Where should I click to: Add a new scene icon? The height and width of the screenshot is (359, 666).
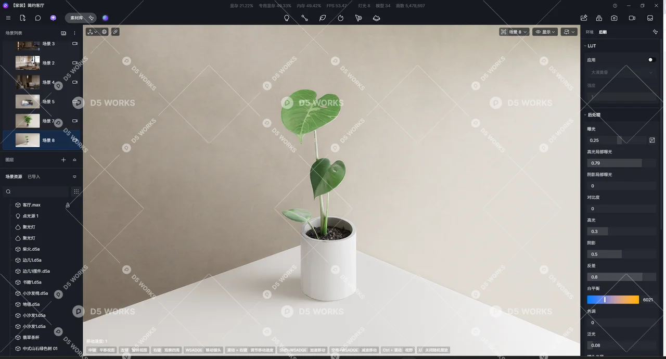(x=63, y=33)
